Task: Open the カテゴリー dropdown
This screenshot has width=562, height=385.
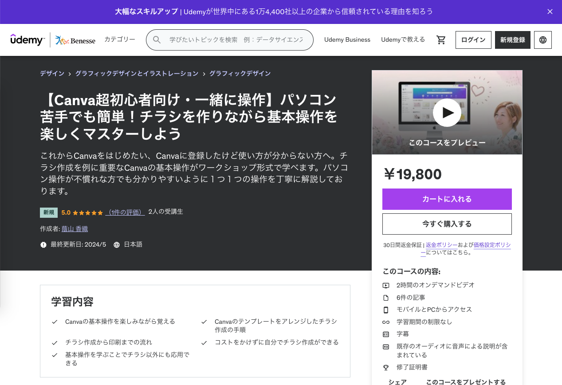Action: 119,39
